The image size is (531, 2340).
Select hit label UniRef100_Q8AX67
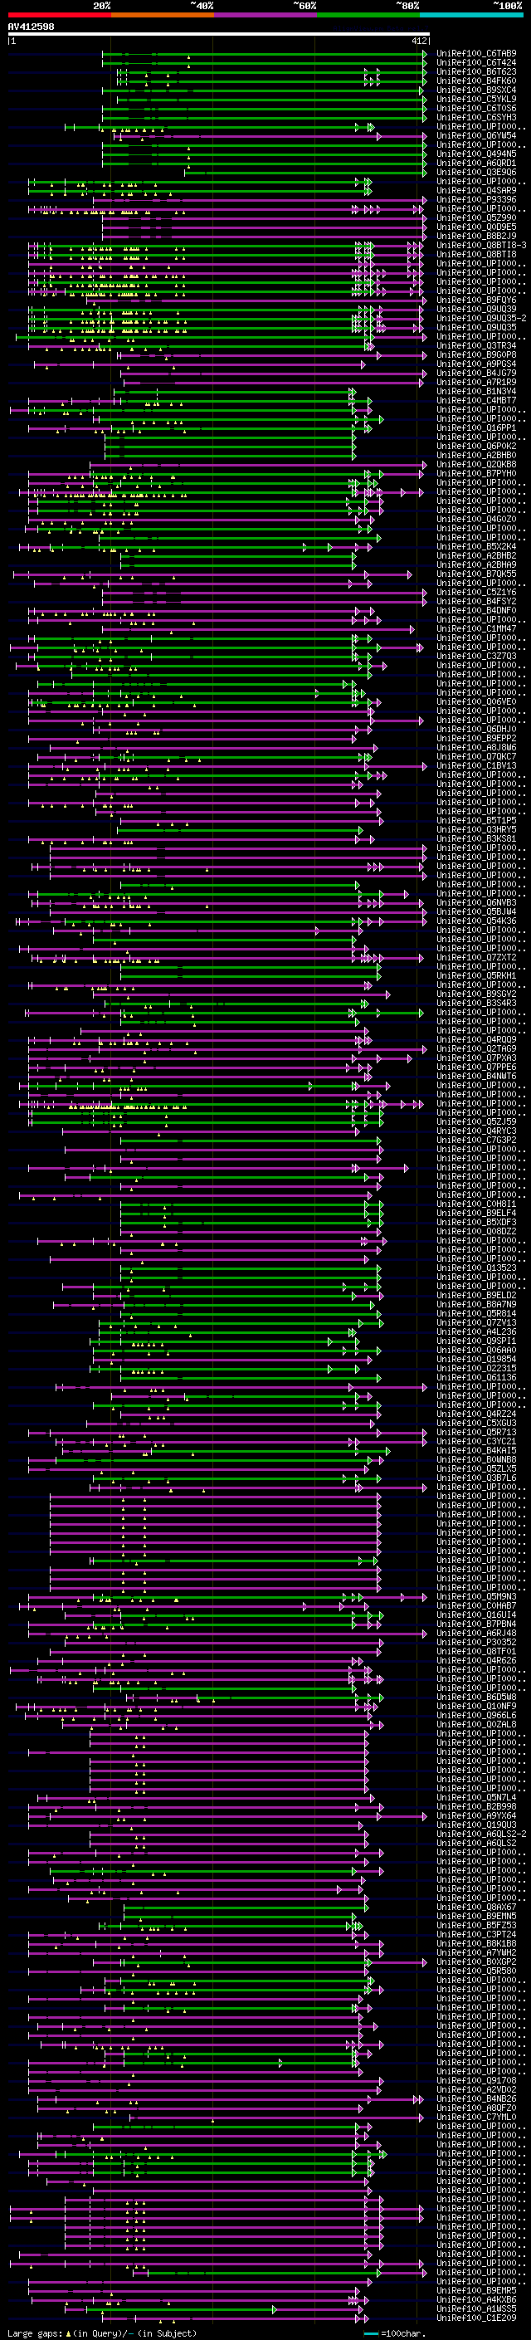click(476, 1907)
